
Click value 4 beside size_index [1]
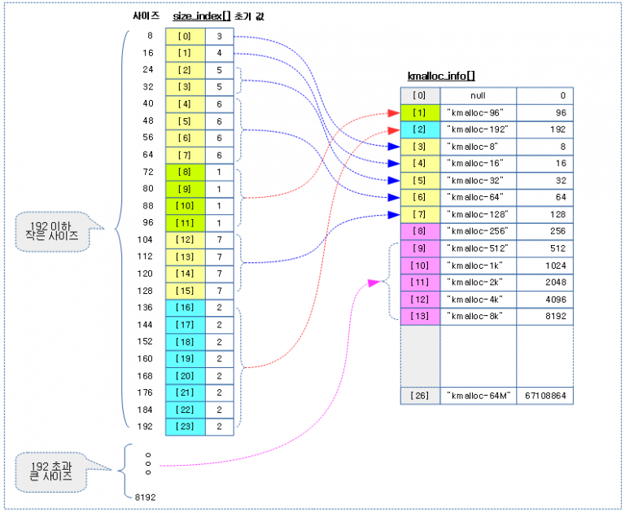219,53
